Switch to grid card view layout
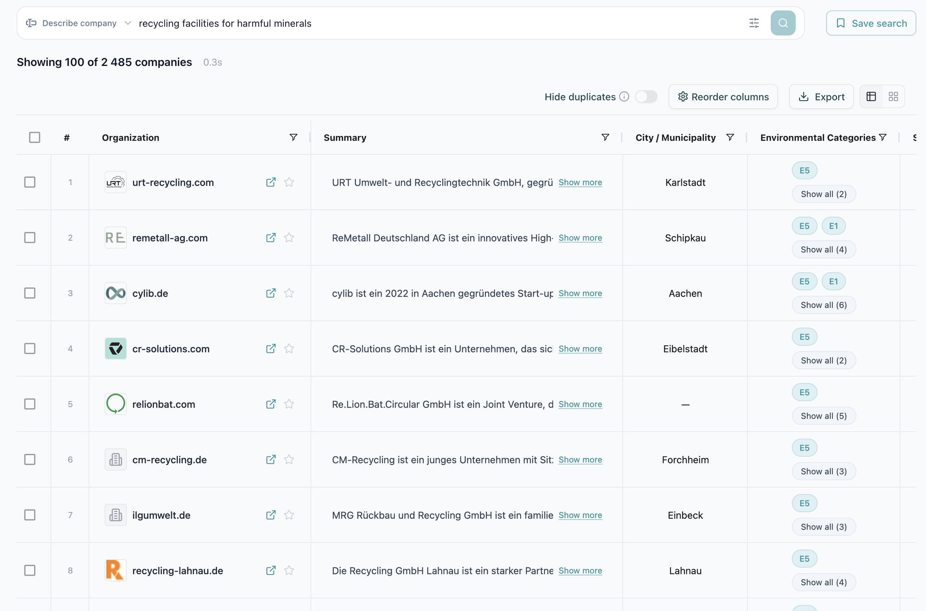The image size is (926, 611). [x=893, y=96]
